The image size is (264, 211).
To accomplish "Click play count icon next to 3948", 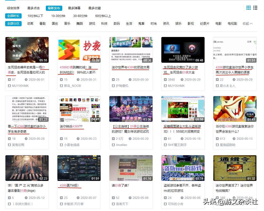I will (165, 80).
